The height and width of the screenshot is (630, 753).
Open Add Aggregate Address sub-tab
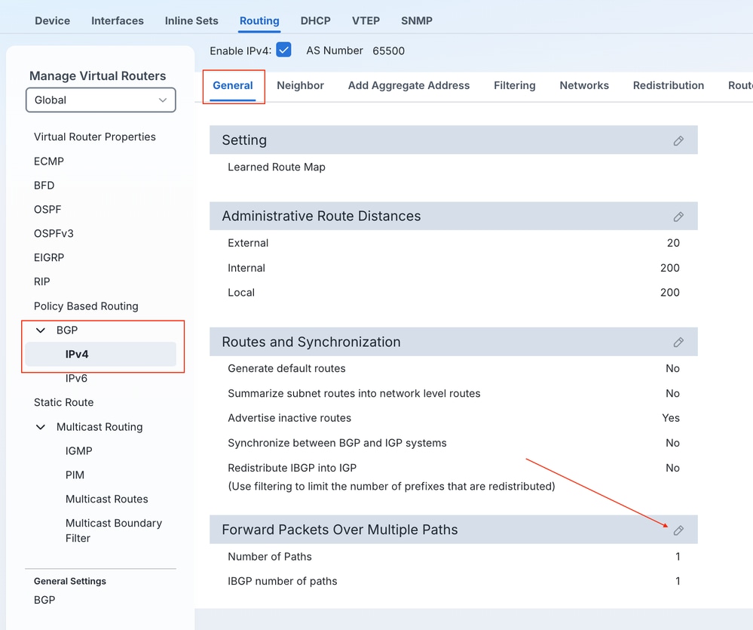tap(409, 85)
